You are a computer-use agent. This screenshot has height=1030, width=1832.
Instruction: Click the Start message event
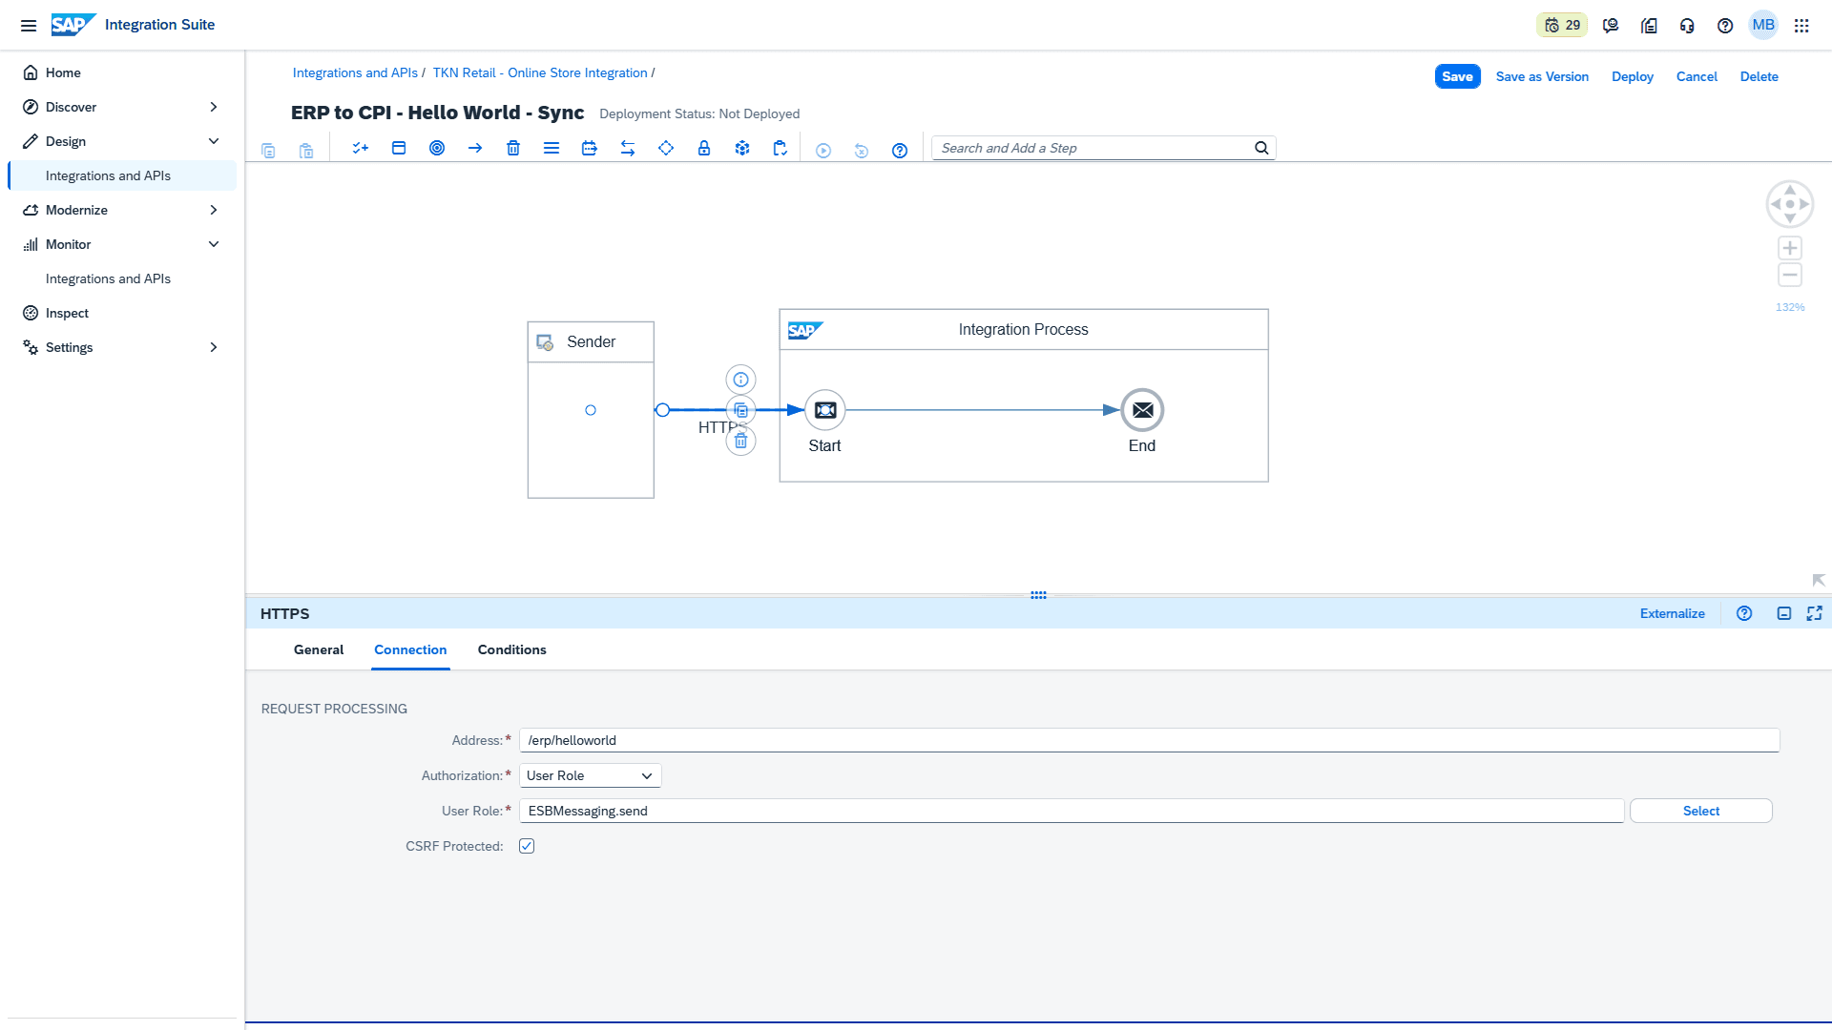point(825,410)
